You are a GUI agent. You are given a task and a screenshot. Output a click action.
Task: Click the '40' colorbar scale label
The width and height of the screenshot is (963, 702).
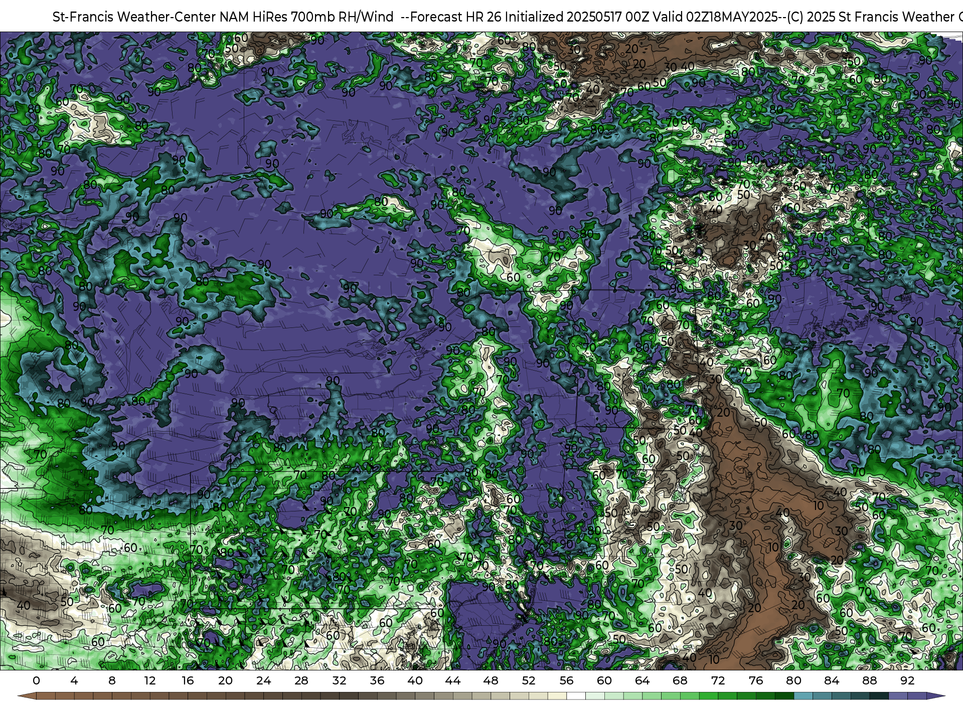[415, 680]
